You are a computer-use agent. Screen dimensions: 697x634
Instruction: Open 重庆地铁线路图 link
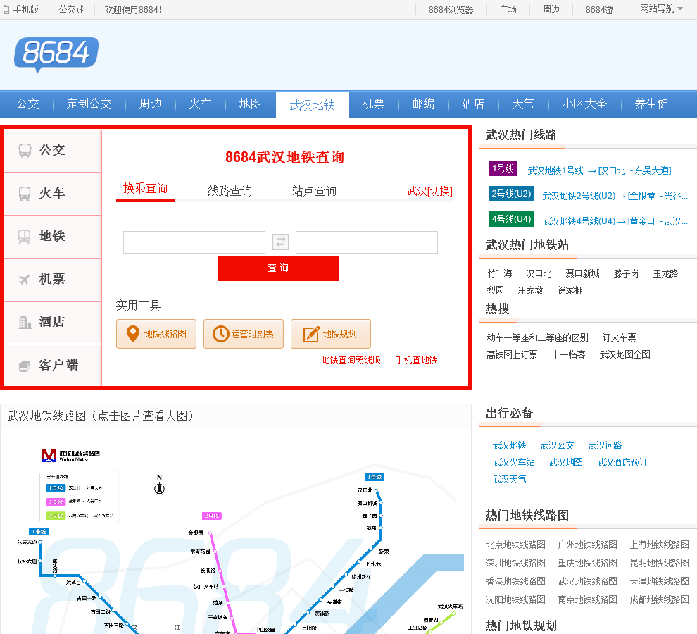point(587,563)
